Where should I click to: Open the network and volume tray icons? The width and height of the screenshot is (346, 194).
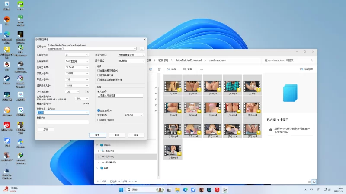click(x=327, y=190)
